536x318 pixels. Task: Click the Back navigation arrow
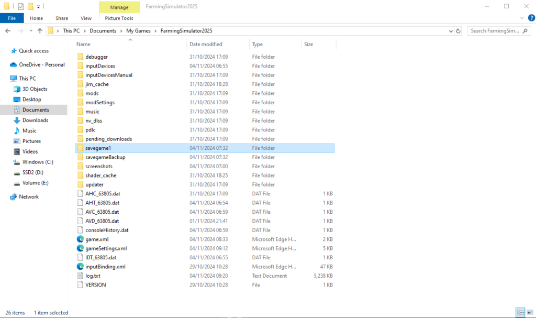[8, 31]
